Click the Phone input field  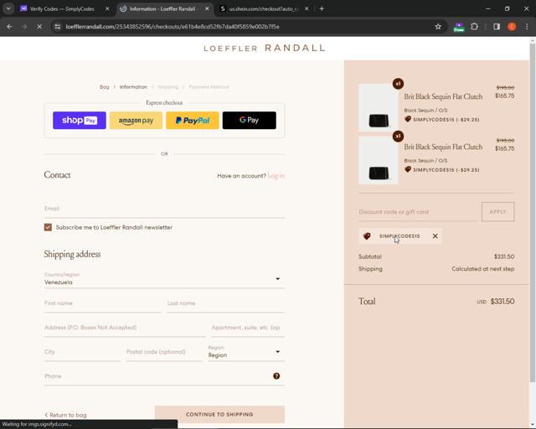pyautogui.click(x=164, y=376)
